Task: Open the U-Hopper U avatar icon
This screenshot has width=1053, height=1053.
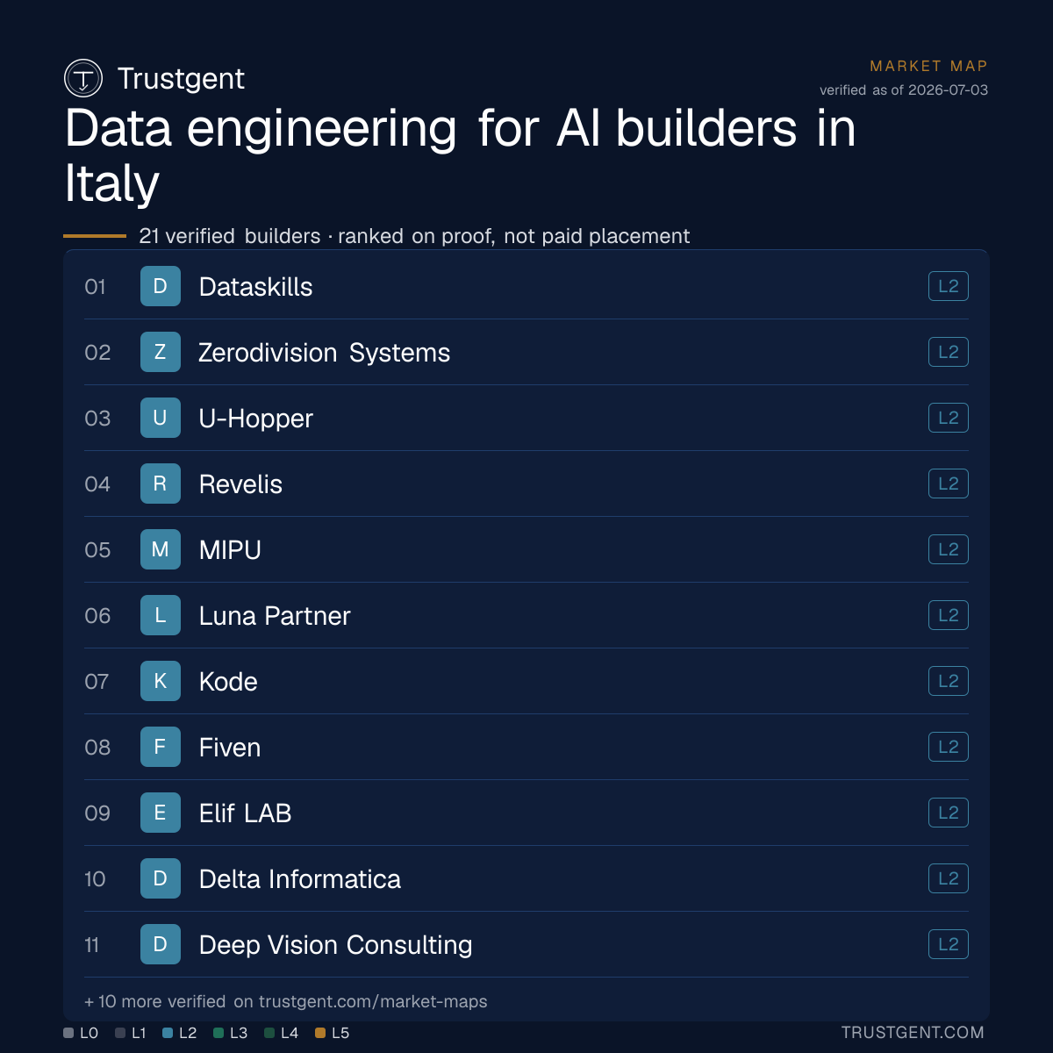Action: pos(161,418)
